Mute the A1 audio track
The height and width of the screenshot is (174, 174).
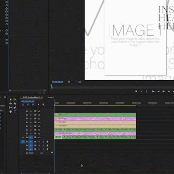click(x=39, y=142)
